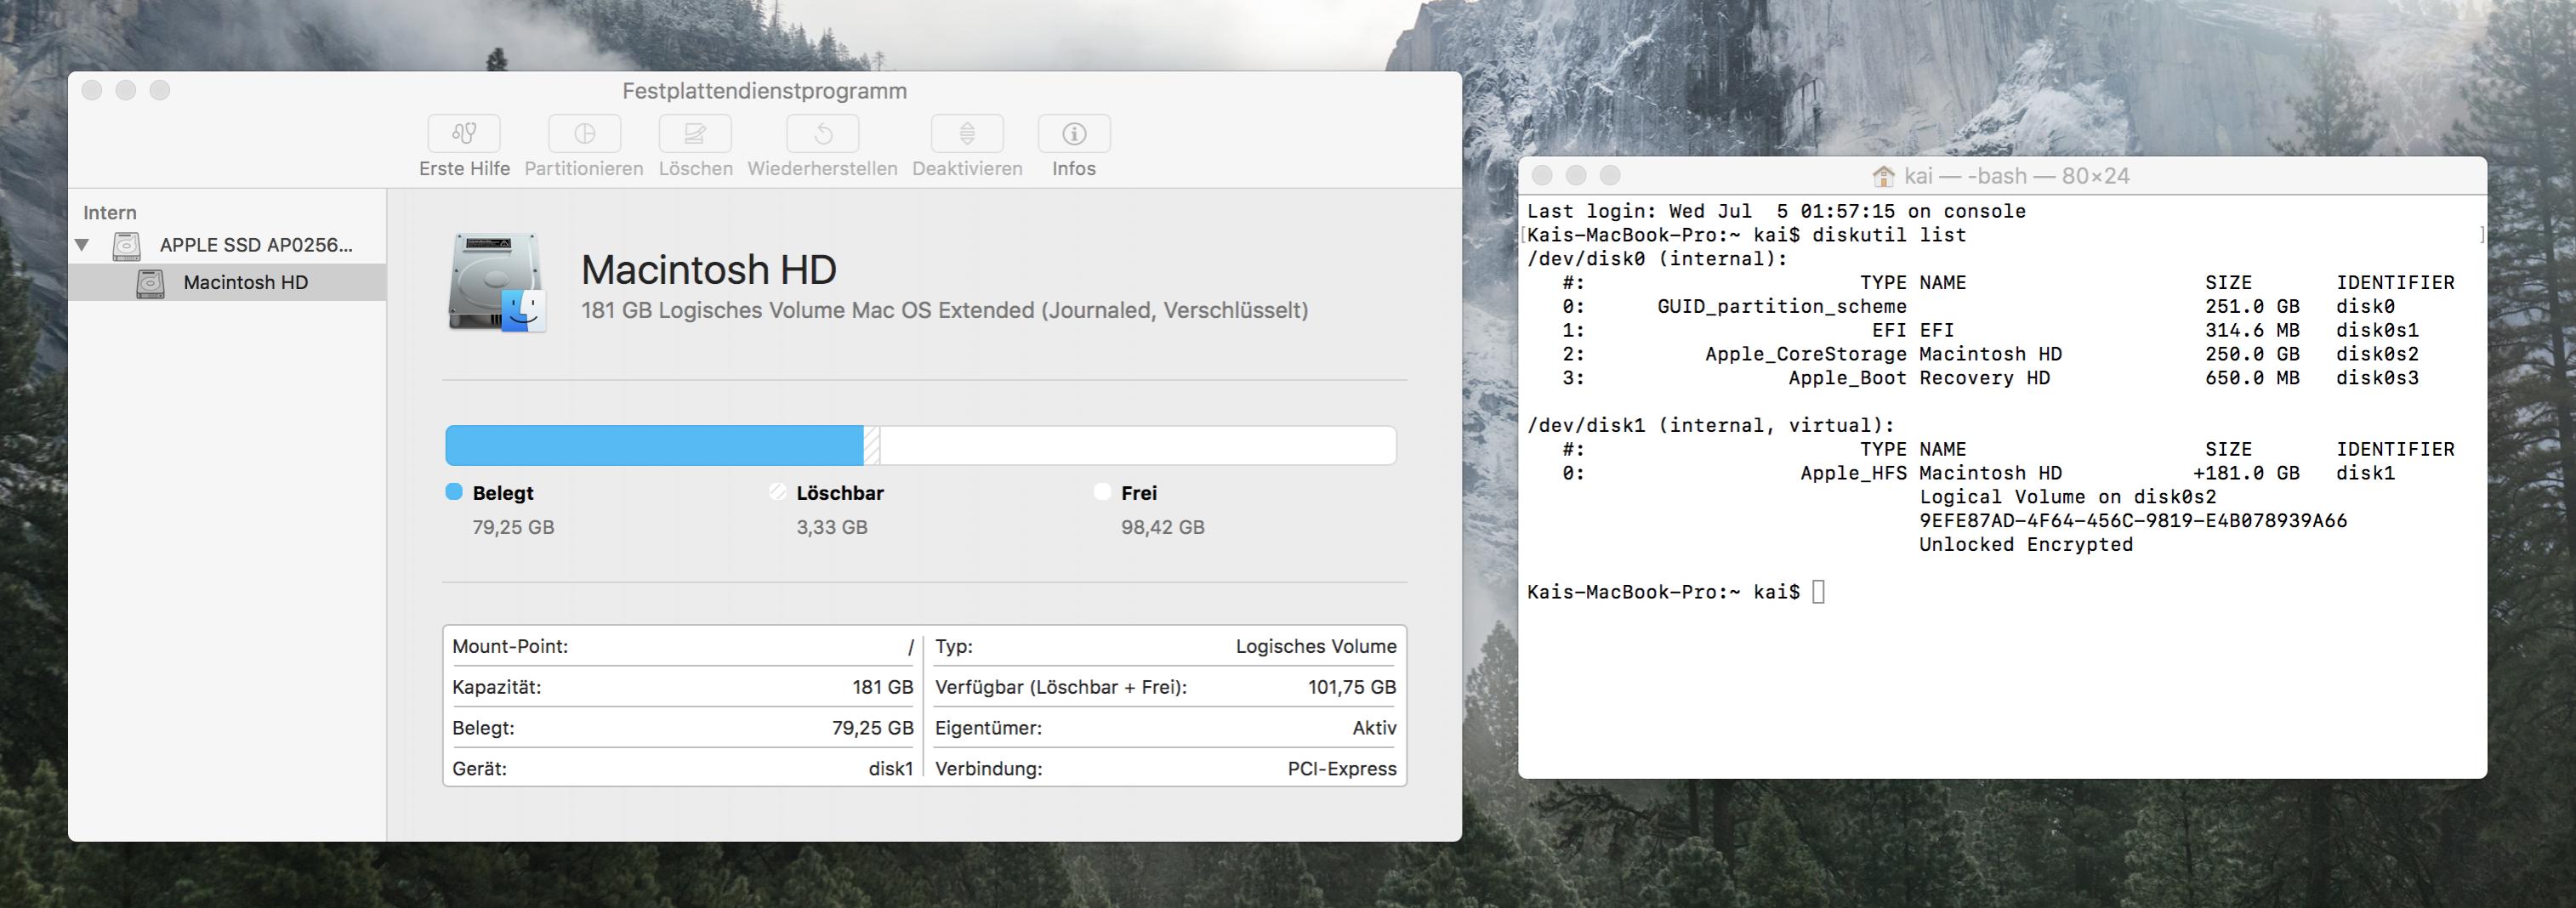
Task: Click the 98,42 GB Frei value
Action: [1162, 527]
